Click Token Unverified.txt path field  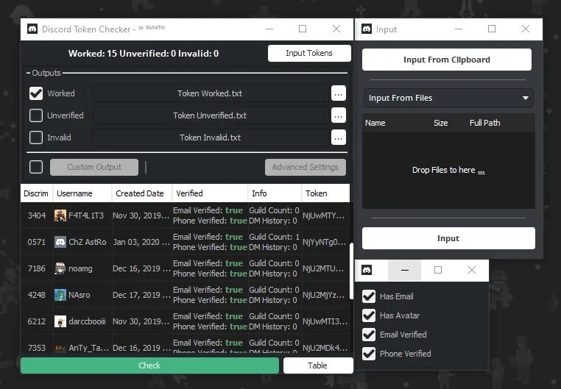tap(210, 115)
